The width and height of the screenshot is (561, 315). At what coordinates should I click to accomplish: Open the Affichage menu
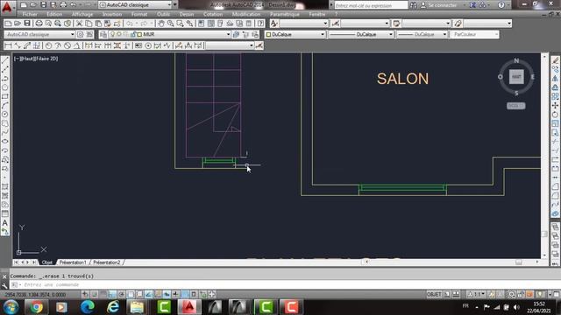tap(82, 14)
